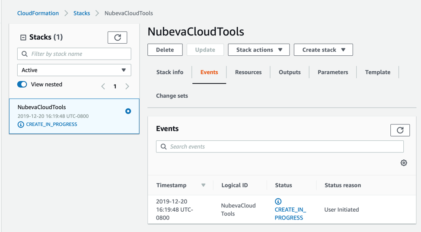Click the 2019-12-20 16:19:48 event timestamp cell

click(175, 210)
